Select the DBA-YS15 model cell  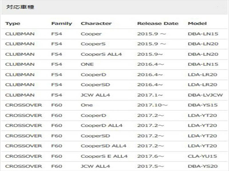[203, 105]
